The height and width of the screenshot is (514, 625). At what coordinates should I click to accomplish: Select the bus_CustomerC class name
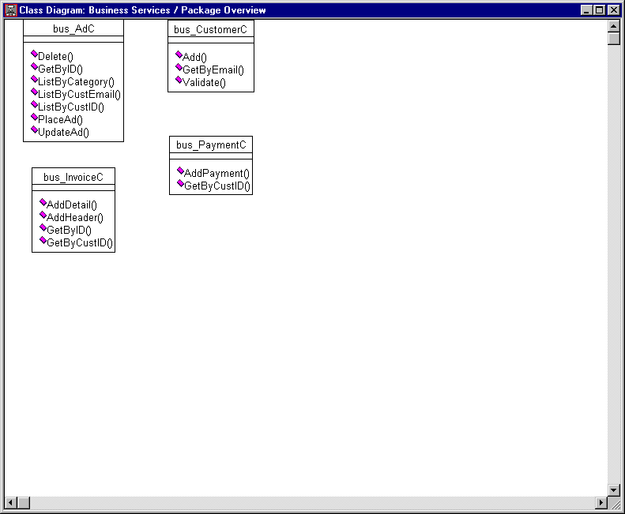210,29
